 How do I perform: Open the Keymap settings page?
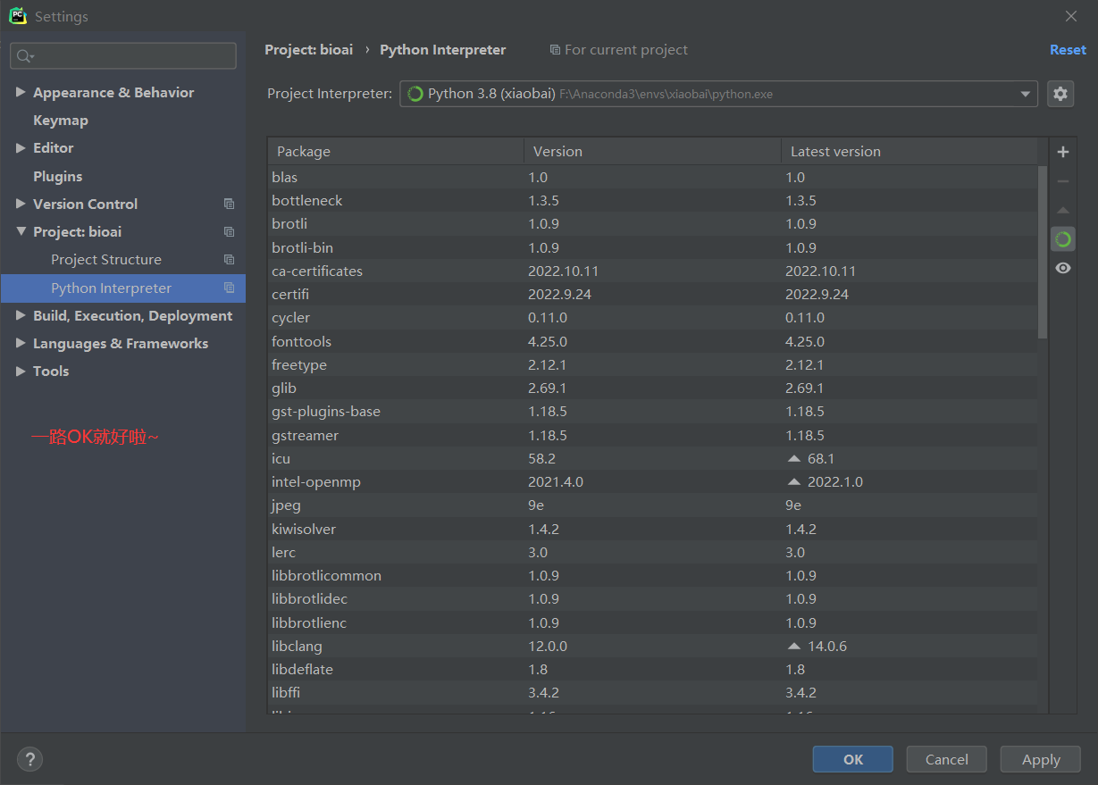pyautogui.click(x=61, y=121)
